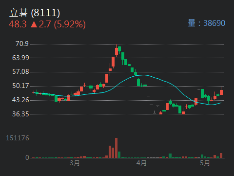Click the 70.9 price axis label

pos(22,44)
